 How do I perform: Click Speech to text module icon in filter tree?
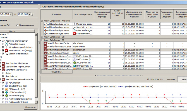[x=6, y=54]
